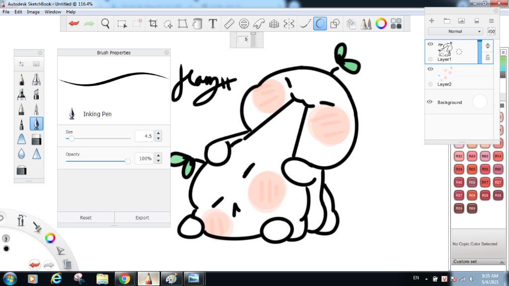509x286 pixels.
Task: Open the Color Editor wheel in toolbar
Action: [x=381, y=23]
